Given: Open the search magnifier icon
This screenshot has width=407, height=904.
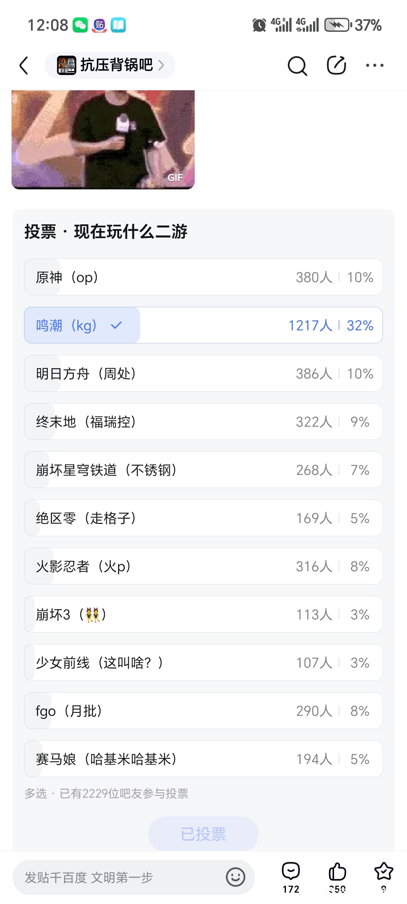Looking at the screenshot, I should (x=297, y=65).
